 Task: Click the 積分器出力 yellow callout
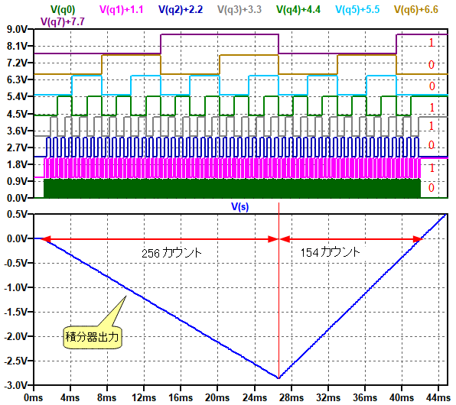[92, 337]
